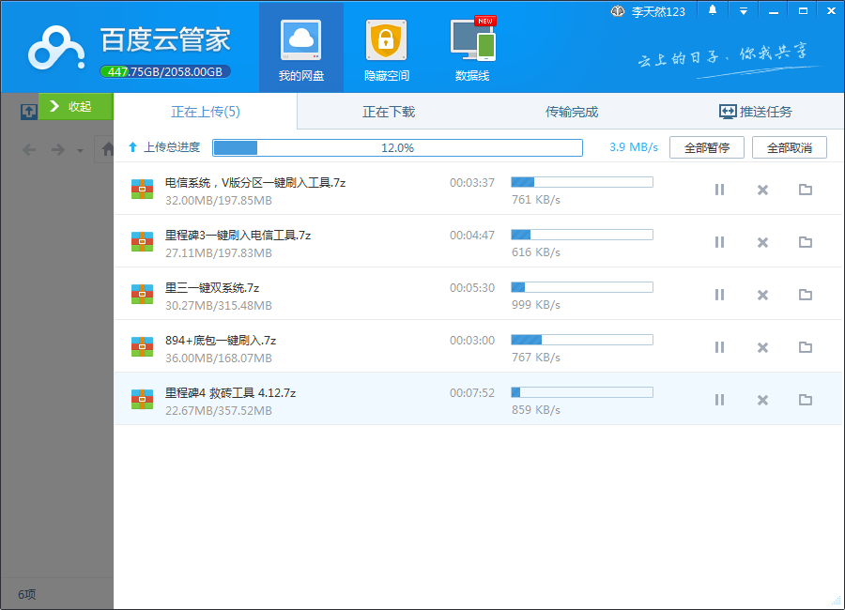Screen dimensions: 845x610
Task: Open the title bar dropdown menu
Action: (x=744, y=10)
